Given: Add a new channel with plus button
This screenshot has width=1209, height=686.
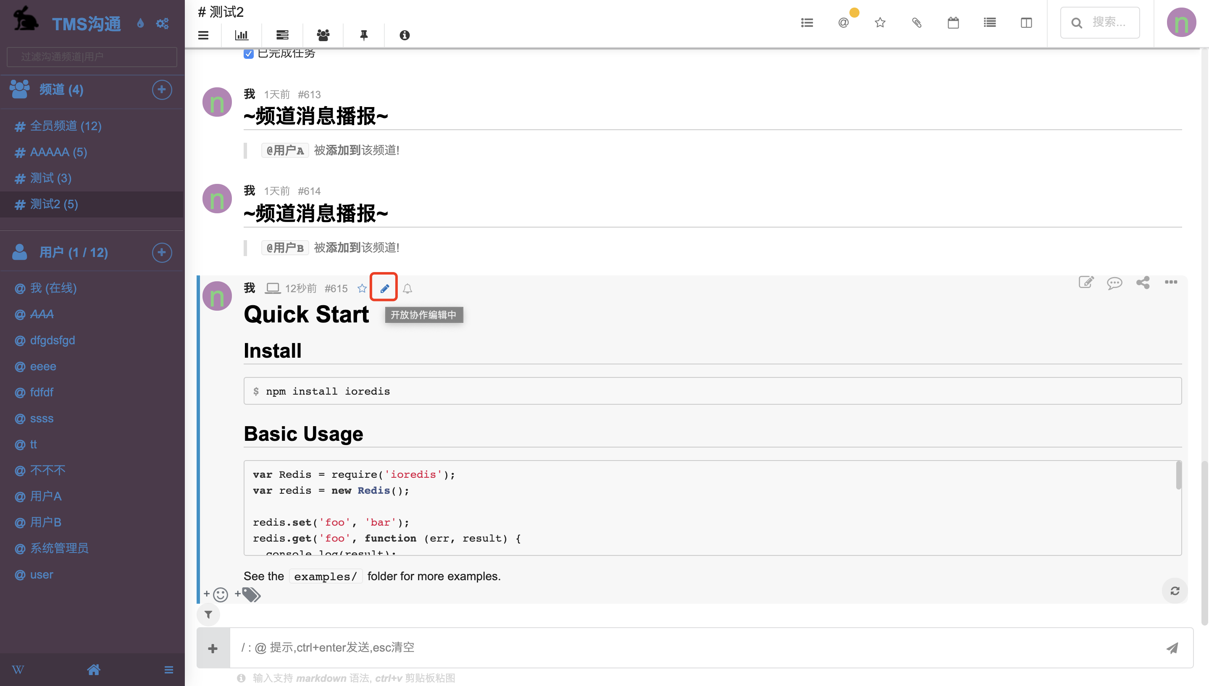Looking at the screenshot, I should click(x=162, y=89).
